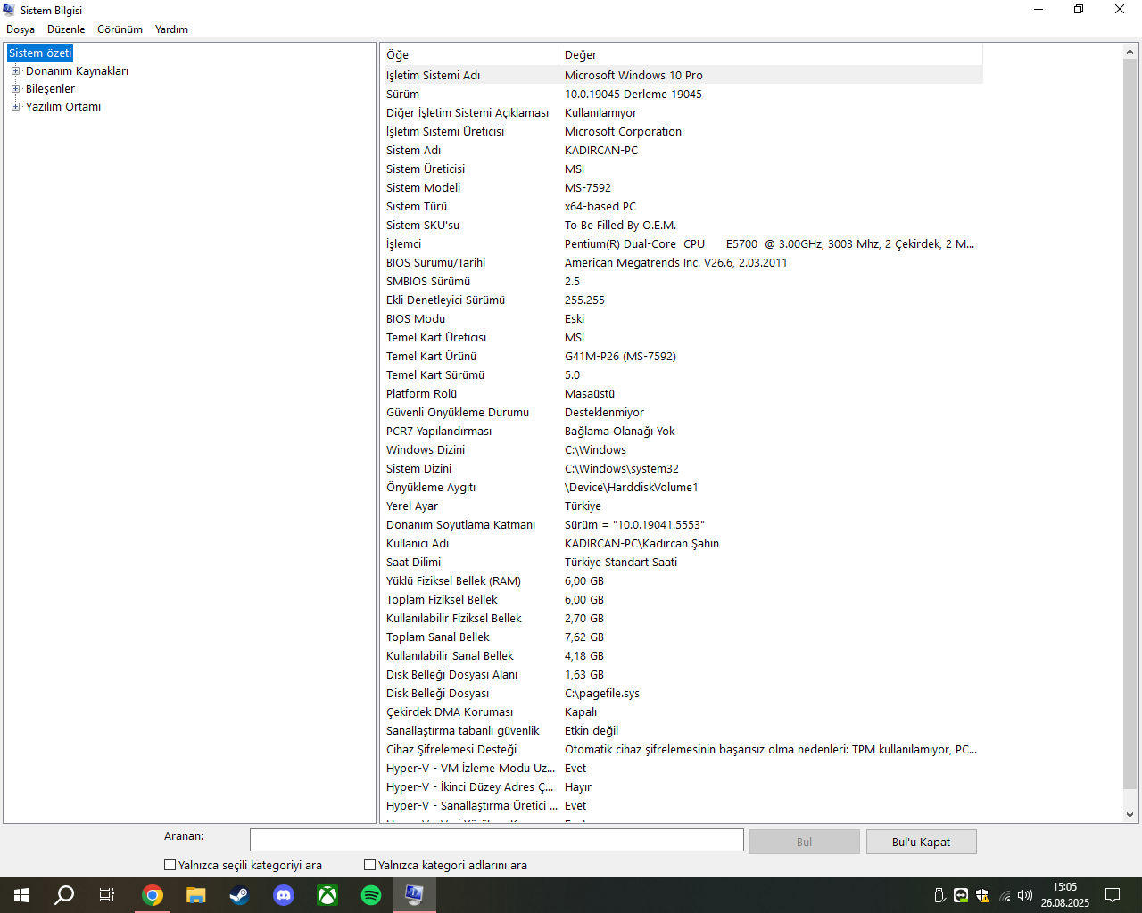The image size is (1142, 913).
Task: Select Donanım Kaynakları tree label
Action: pos(77,71)
